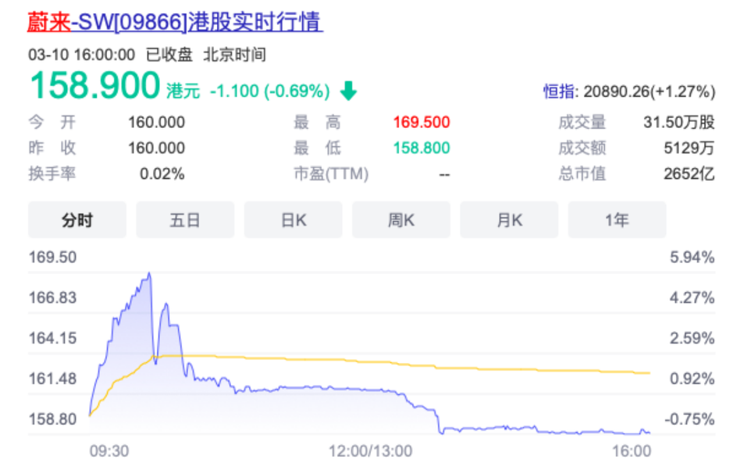Click the 成交量 value 31.50万股
The image size is (751, 470).
(x=679, y=122)
